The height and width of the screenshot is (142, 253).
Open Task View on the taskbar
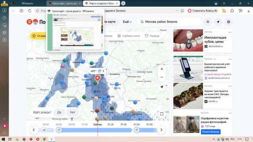click(10, 139)
